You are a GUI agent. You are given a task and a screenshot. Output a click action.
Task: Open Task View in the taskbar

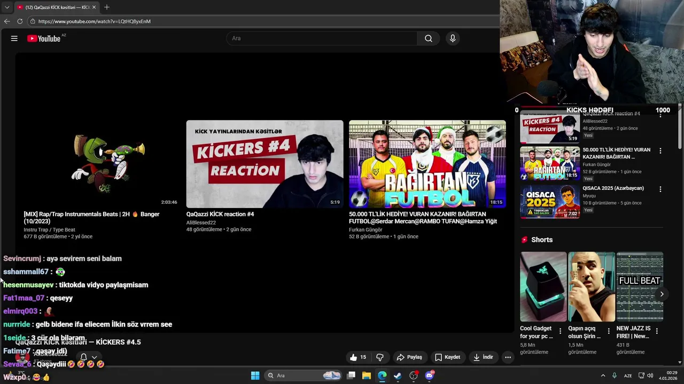coord(351,375)
